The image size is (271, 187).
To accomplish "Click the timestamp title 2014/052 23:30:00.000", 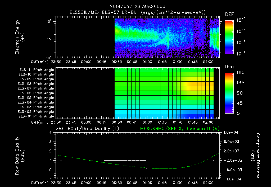I will click(138, 7).
